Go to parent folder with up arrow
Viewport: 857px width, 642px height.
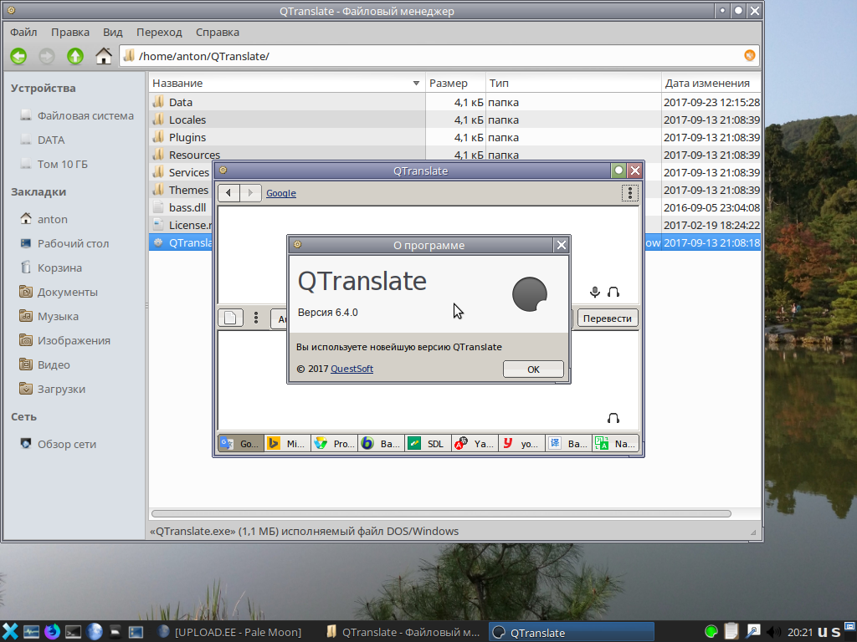[x=74, y=56]
